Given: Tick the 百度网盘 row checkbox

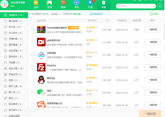Looking at the screenshot, I should pyautogui.click(x=33, y=55).
